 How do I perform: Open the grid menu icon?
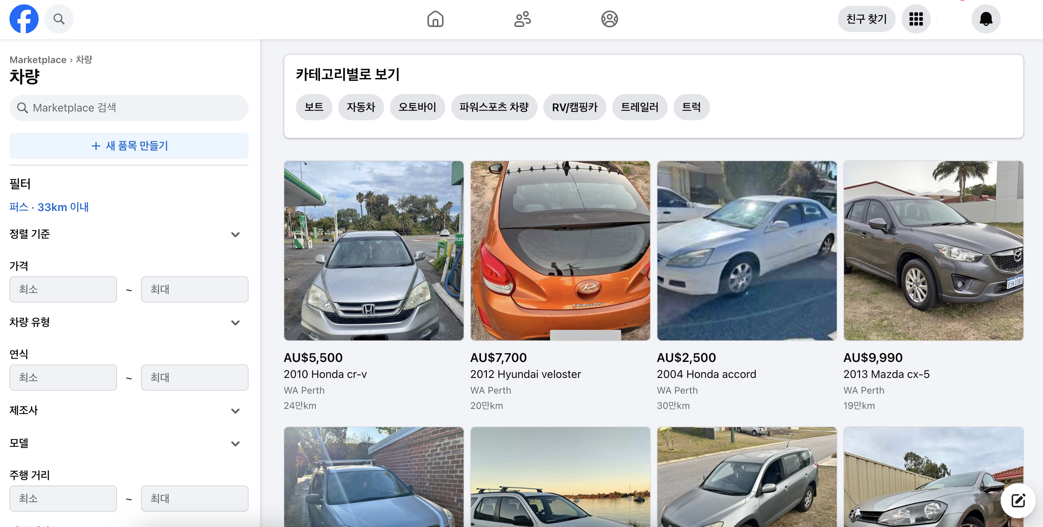(916, 19)
